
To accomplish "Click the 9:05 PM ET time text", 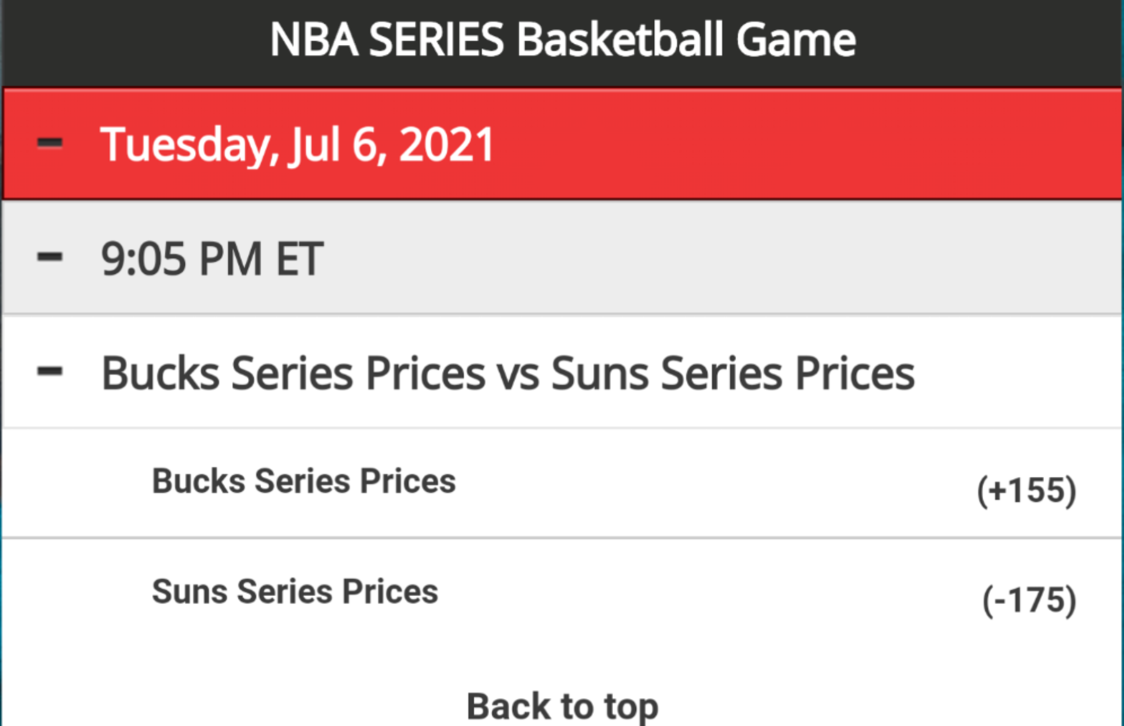I will pyautogui.click(x=212, y=258).
